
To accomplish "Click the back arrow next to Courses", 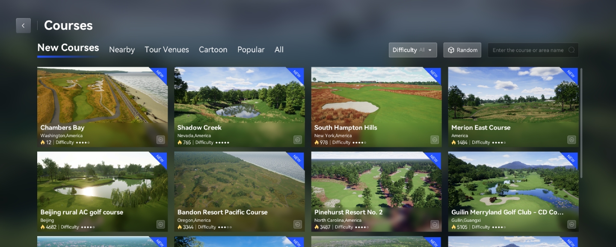I will coord(23,26).
